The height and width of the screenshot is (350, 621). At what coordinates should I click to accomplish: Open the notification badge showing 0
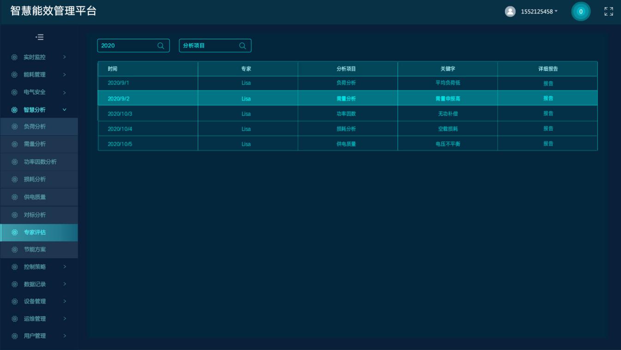[581, 12]
